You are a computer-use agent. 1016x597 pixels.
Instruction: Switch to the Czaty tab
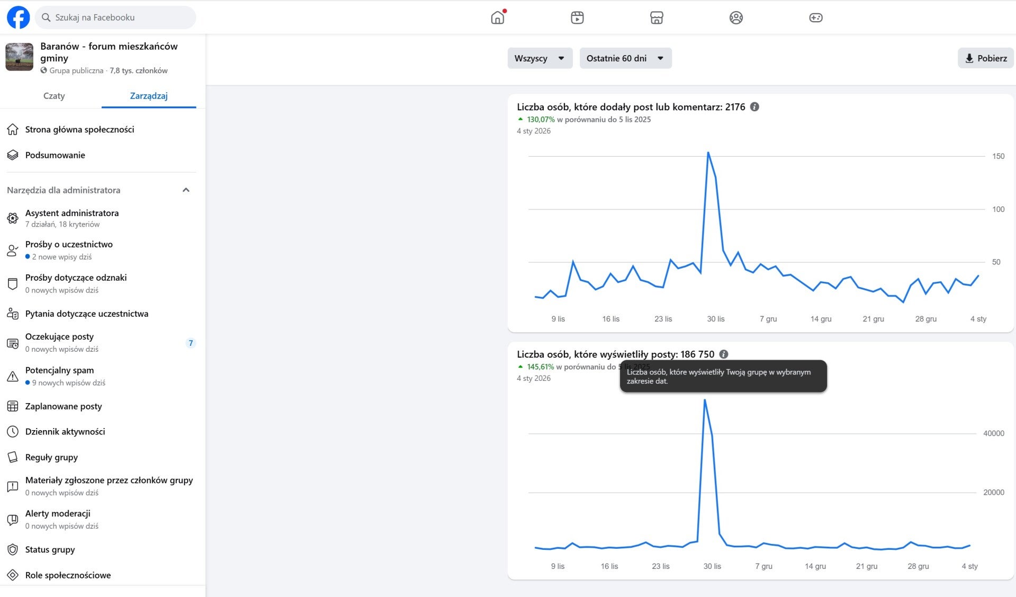pos(54,96)
